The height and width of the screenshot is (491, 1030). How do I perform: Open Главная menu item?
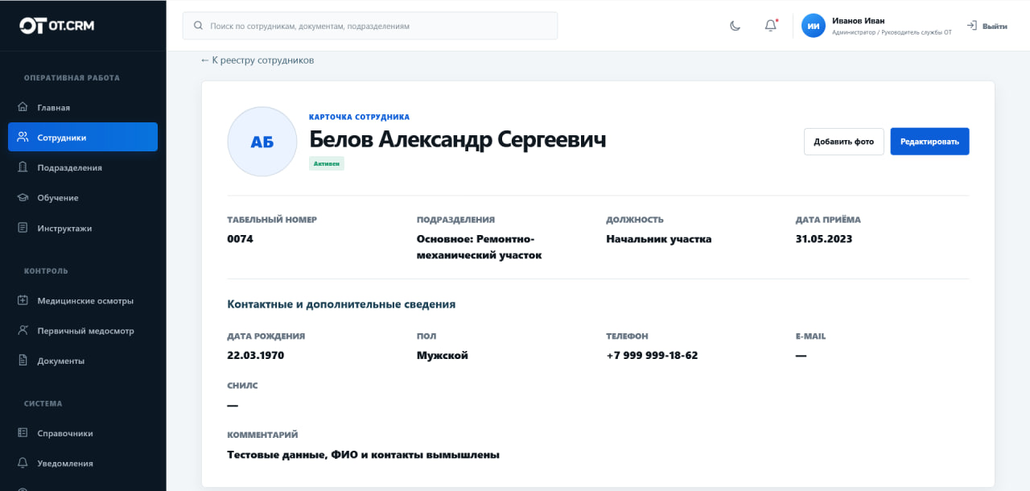point(83,107)
